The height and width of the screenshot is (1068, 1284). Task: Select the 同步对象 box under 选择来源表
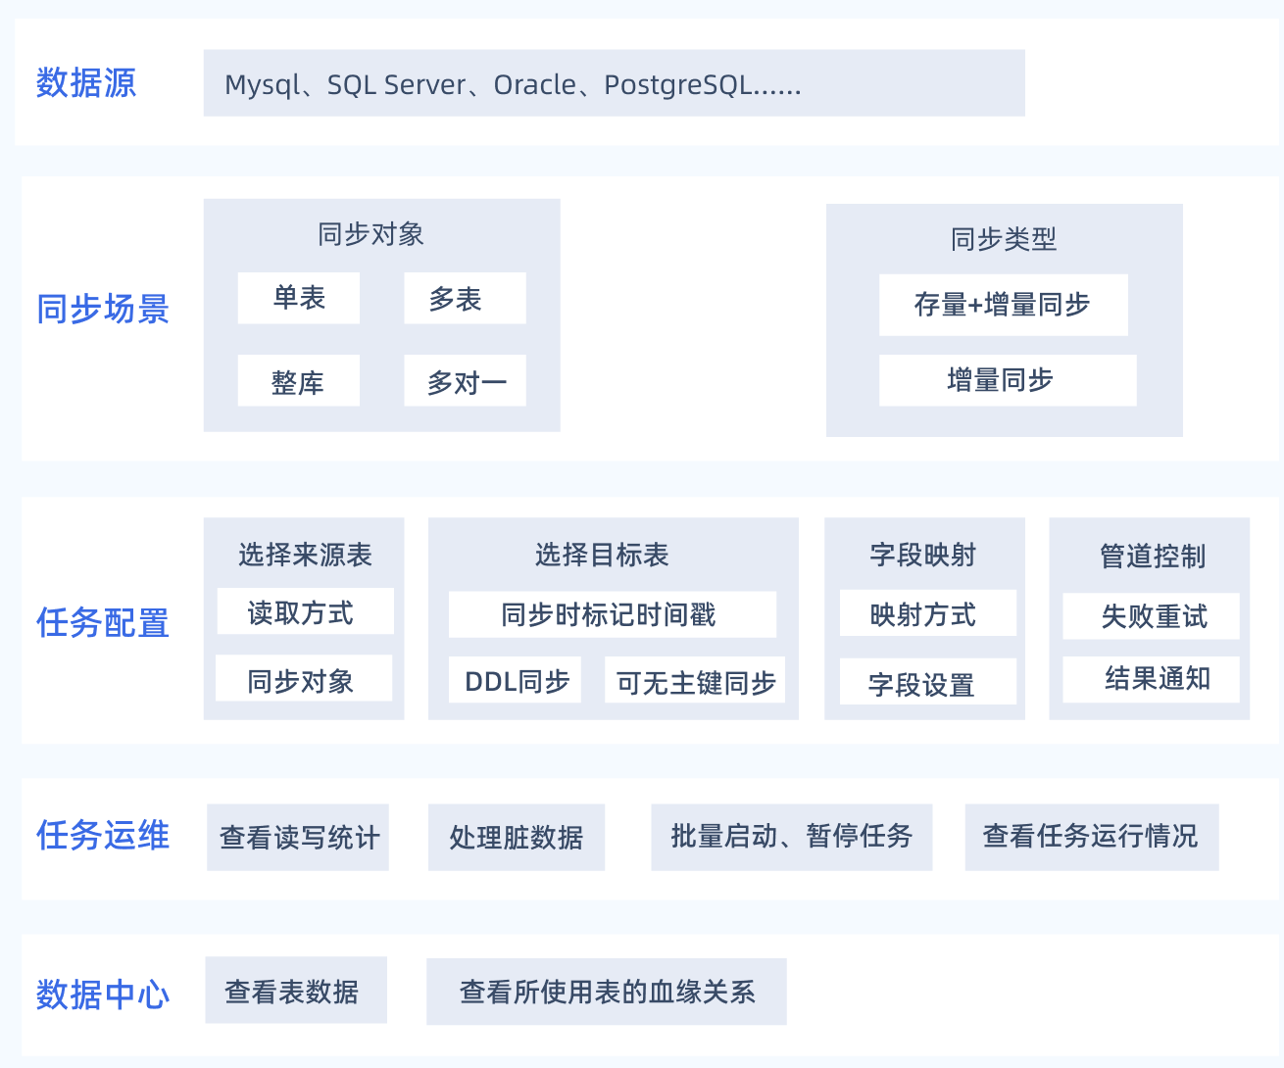(304, 678)
